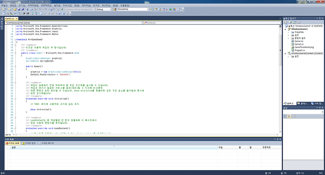Close the Game1.cs tab with X
325x175 pixels.
point(17,18)
